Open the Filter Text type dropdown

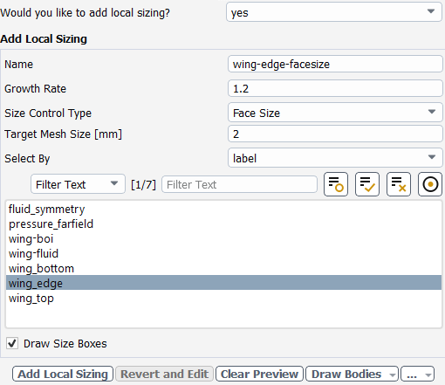78,184
